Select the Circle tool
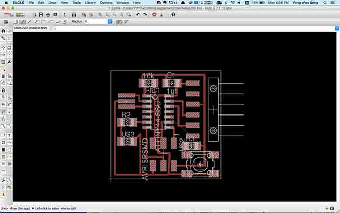 point(3,143)
